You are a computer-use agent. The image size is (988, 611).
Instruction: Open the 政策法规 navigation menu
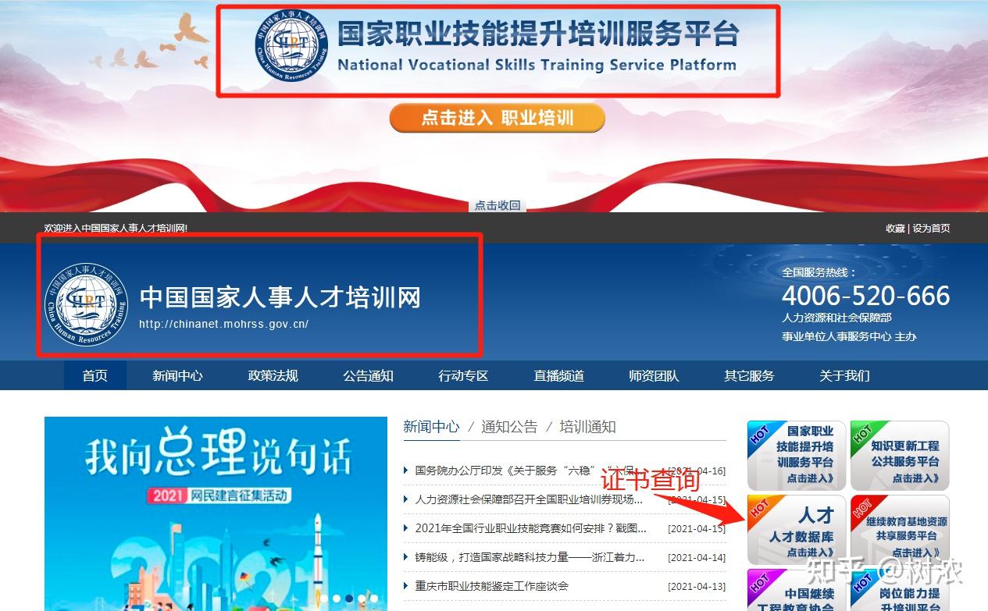(272, 375)
